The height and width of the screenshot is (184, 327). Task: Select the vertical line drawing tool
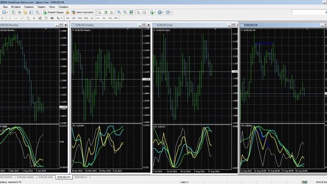click(x=10, y=18)
